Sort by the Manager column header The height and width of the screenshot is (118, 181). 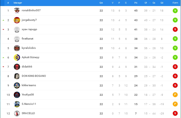[x=18, y=3]
